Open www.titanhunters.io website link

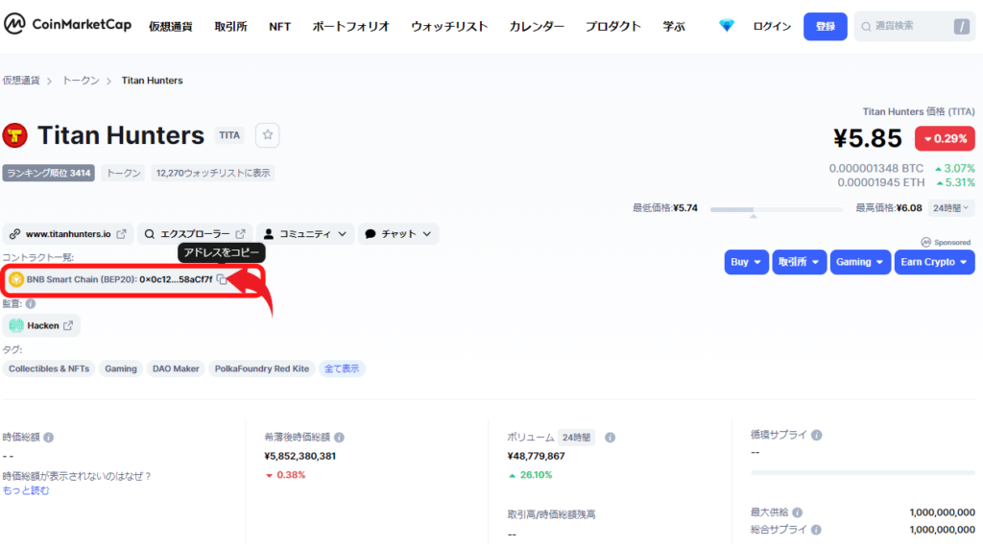point(68,234)
